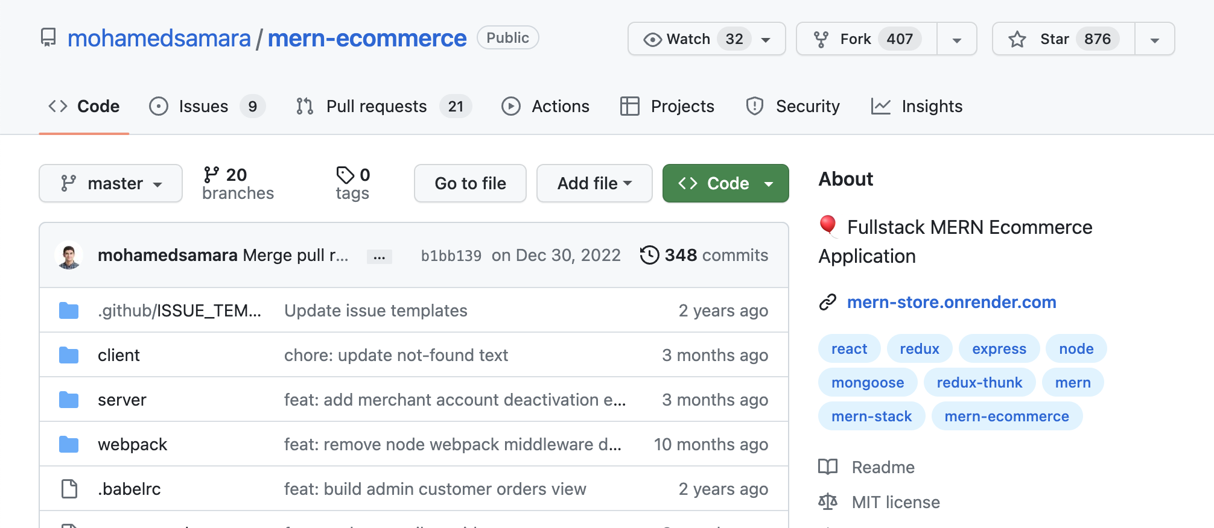Select the react topic tag
This screenshot has width=1214, height=528.
click(x=849, y=348)
